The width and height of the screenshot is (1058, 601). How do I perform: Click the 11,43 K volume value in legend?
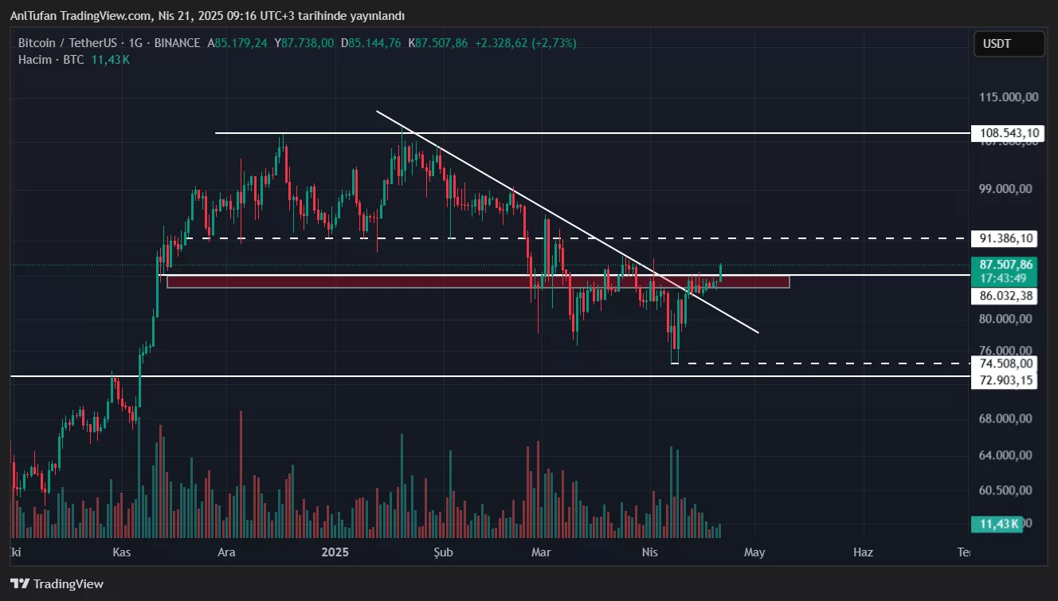111,60
